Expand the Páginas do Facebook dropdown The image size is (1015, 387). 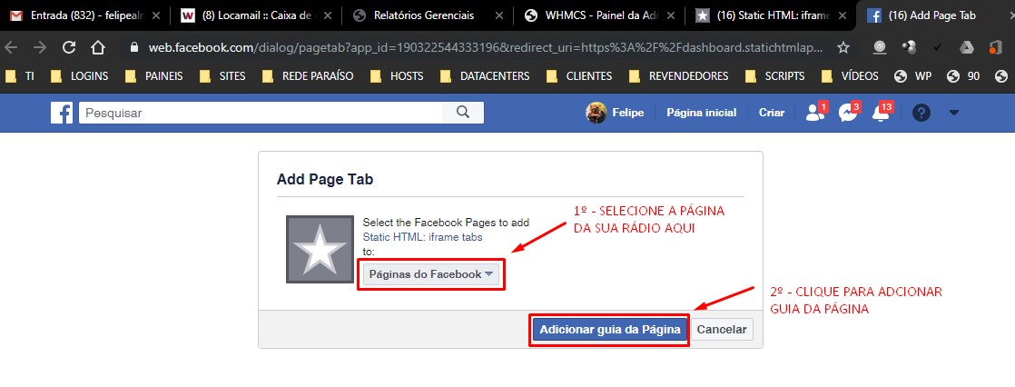click(x=430, y=274)
